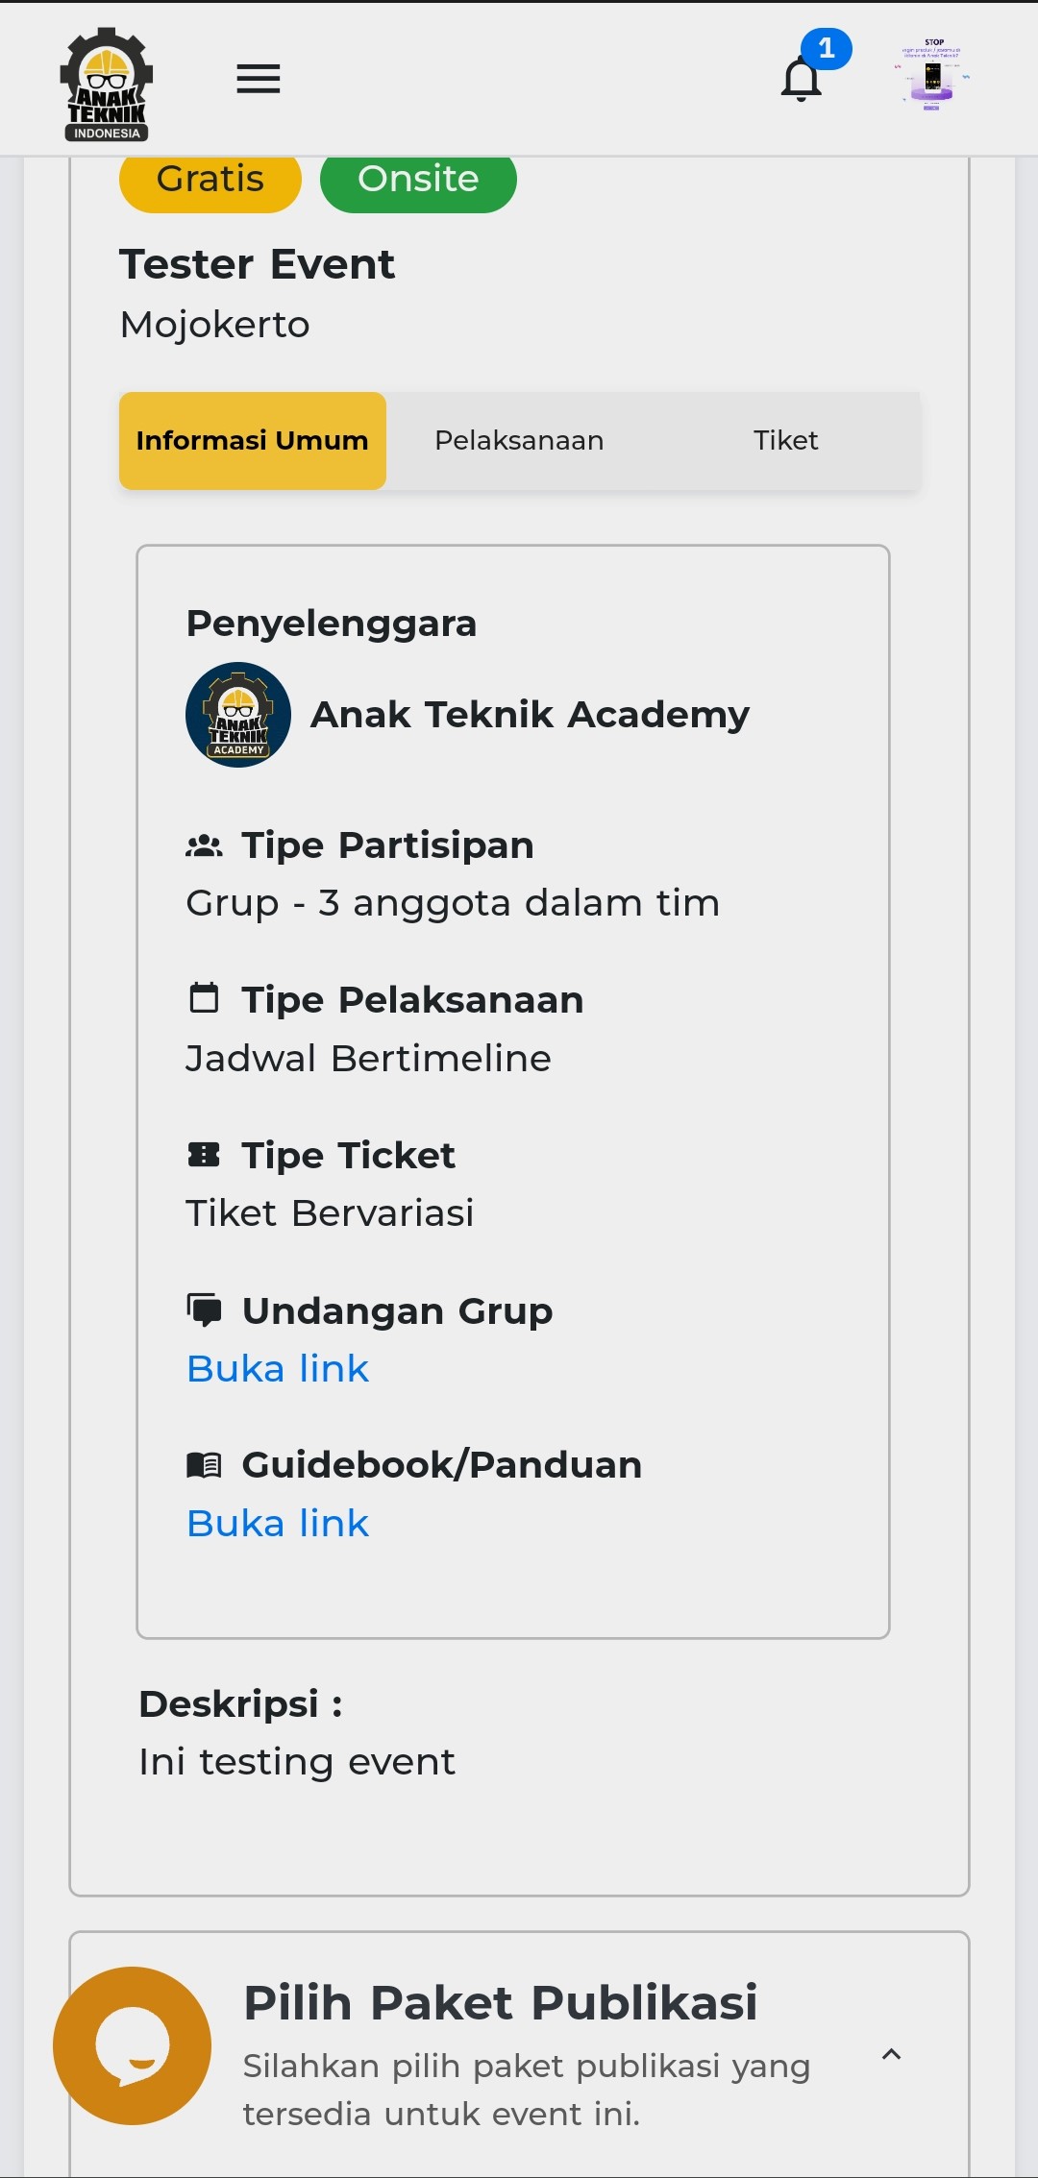This screenshot has height=2178, width=1038.
Task: Collapse the Pilih Paket Publikasi section
Action: point(892,2054)
